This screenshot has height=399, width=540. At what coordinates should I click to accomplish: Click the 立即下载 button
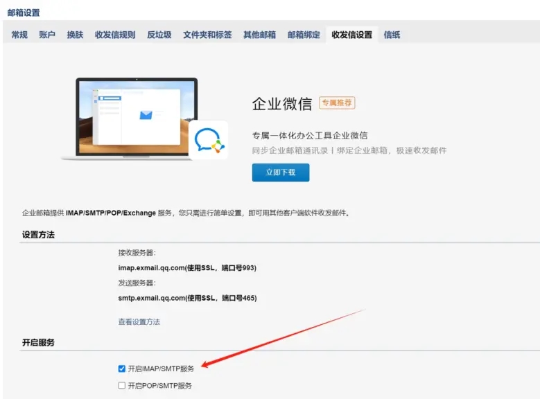281,172
